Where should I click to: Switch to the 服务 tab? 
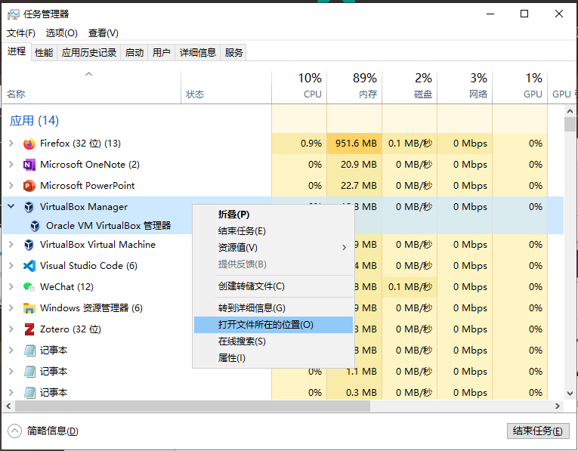[233, 53]
